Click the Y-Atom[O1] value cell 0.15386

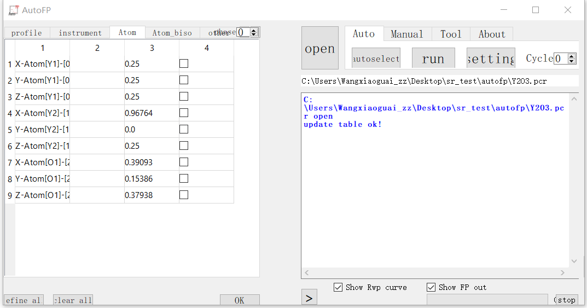(x=152, y=178)
